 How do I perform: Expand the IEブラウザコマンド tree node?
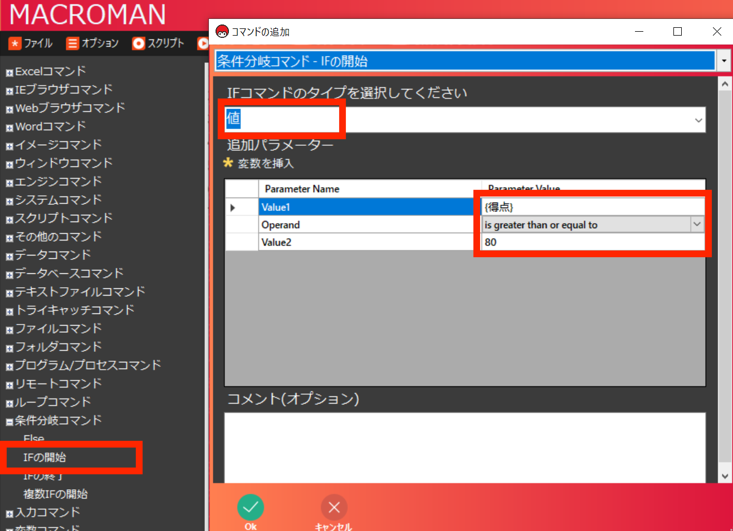pos(9,91)
